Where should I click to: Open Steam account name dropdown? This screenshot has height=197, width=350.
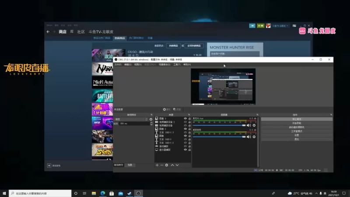(x=280, y=26)
